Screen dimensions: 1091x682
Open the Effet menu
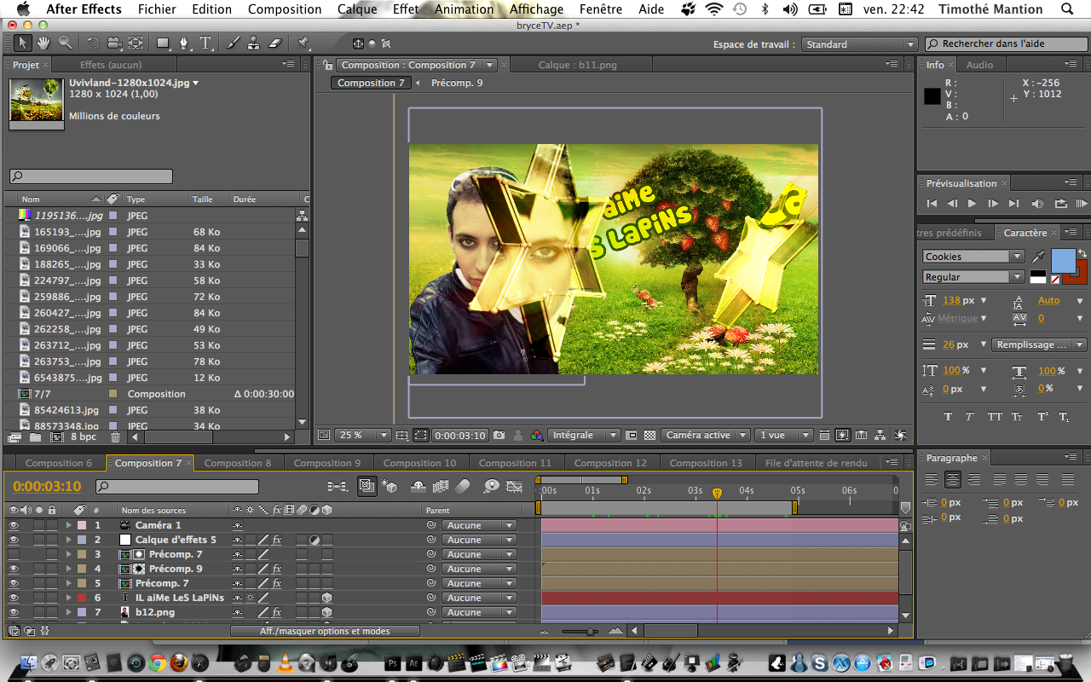(x=406, y=9)
